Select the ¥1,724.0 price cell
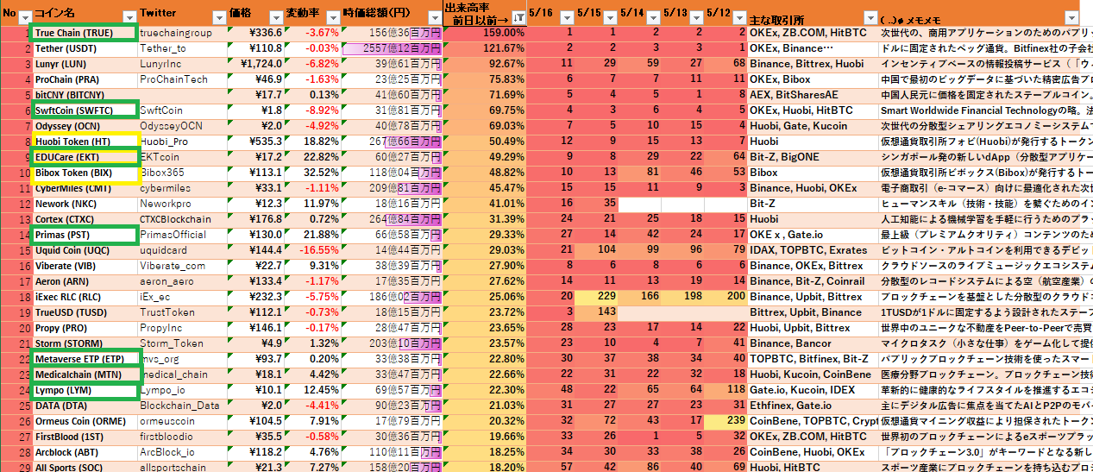This screenshot has height=472, width=1093. coord(255,64)
